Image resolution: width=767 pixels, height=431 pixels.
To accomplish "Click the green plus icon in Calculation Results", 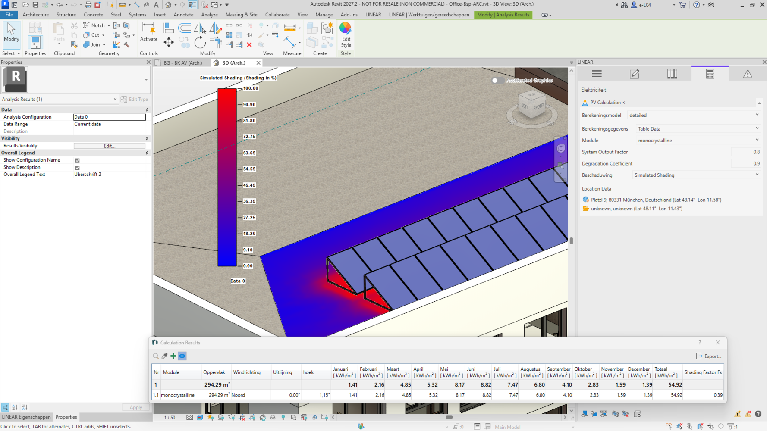I will pos(173,356).
